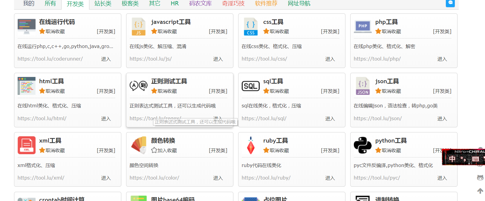485x201 pixels.
Task: Click 进入 for html工具 card
Action: (106, 119)
